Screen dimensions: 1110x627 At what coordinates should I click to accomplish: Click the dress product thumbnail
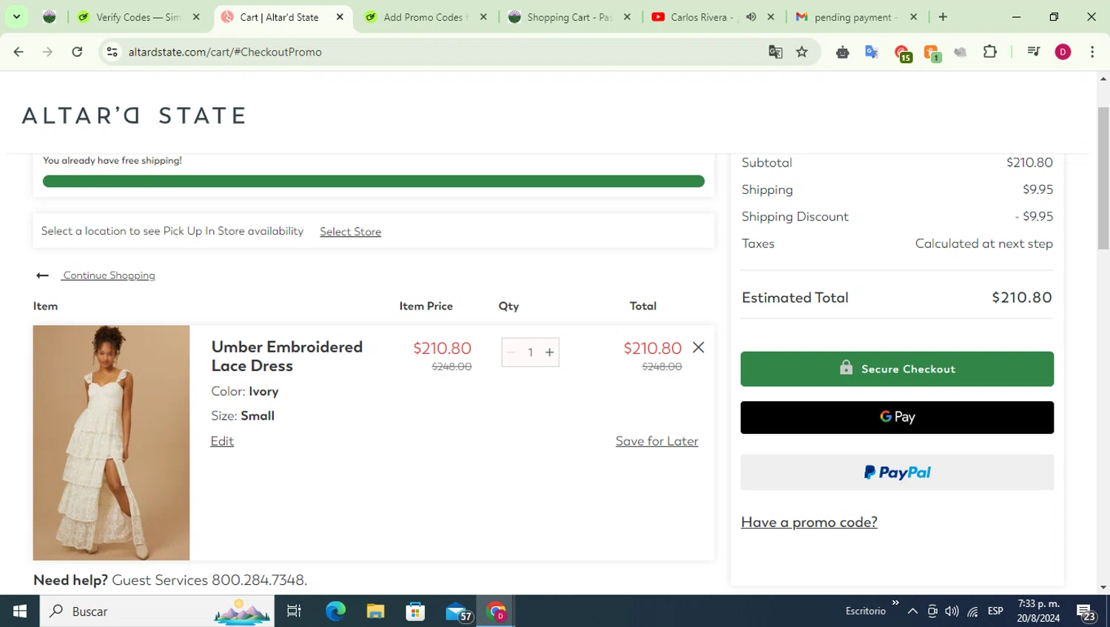coord(111,443)
